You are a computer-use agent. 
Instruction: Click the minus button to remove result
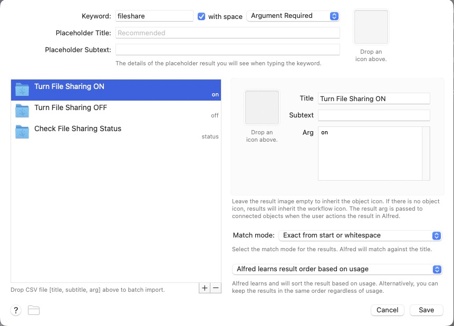[x=216, y=288]
